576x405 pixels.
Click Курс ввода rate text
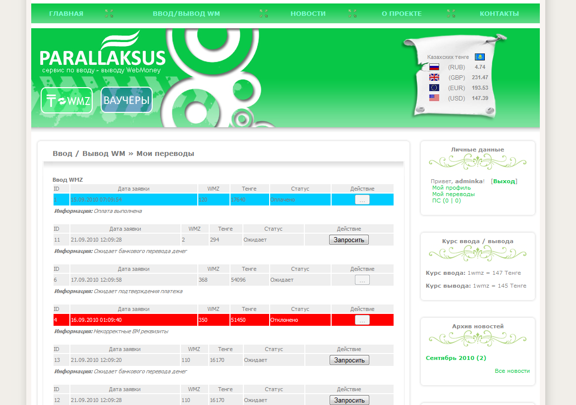pos(473,273)
